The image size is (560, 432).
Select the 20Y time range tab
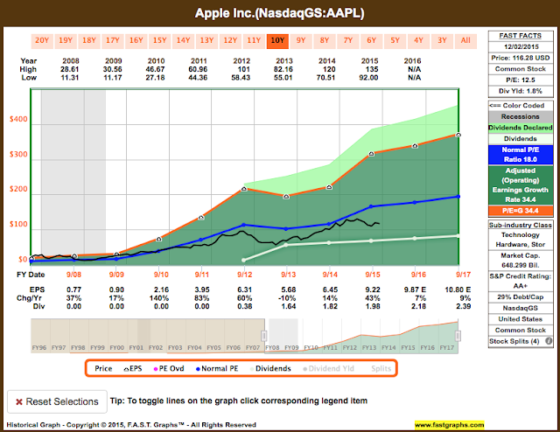(42, 41)
